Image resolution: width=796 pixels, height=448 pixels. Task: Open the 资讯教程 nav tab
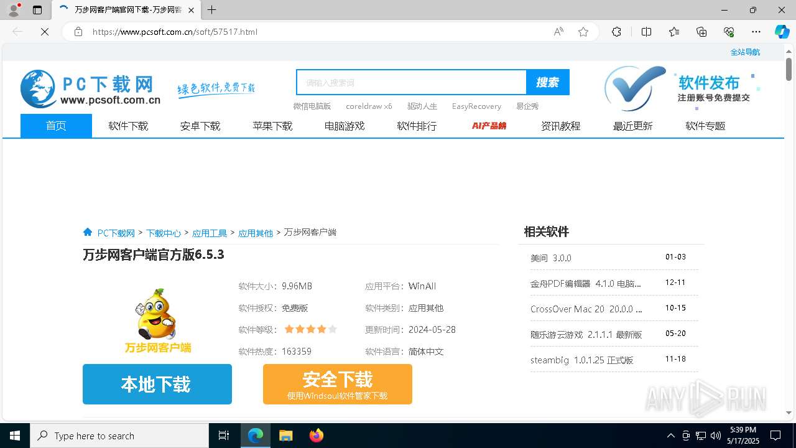pyautogui.click(x=561, y=126)
